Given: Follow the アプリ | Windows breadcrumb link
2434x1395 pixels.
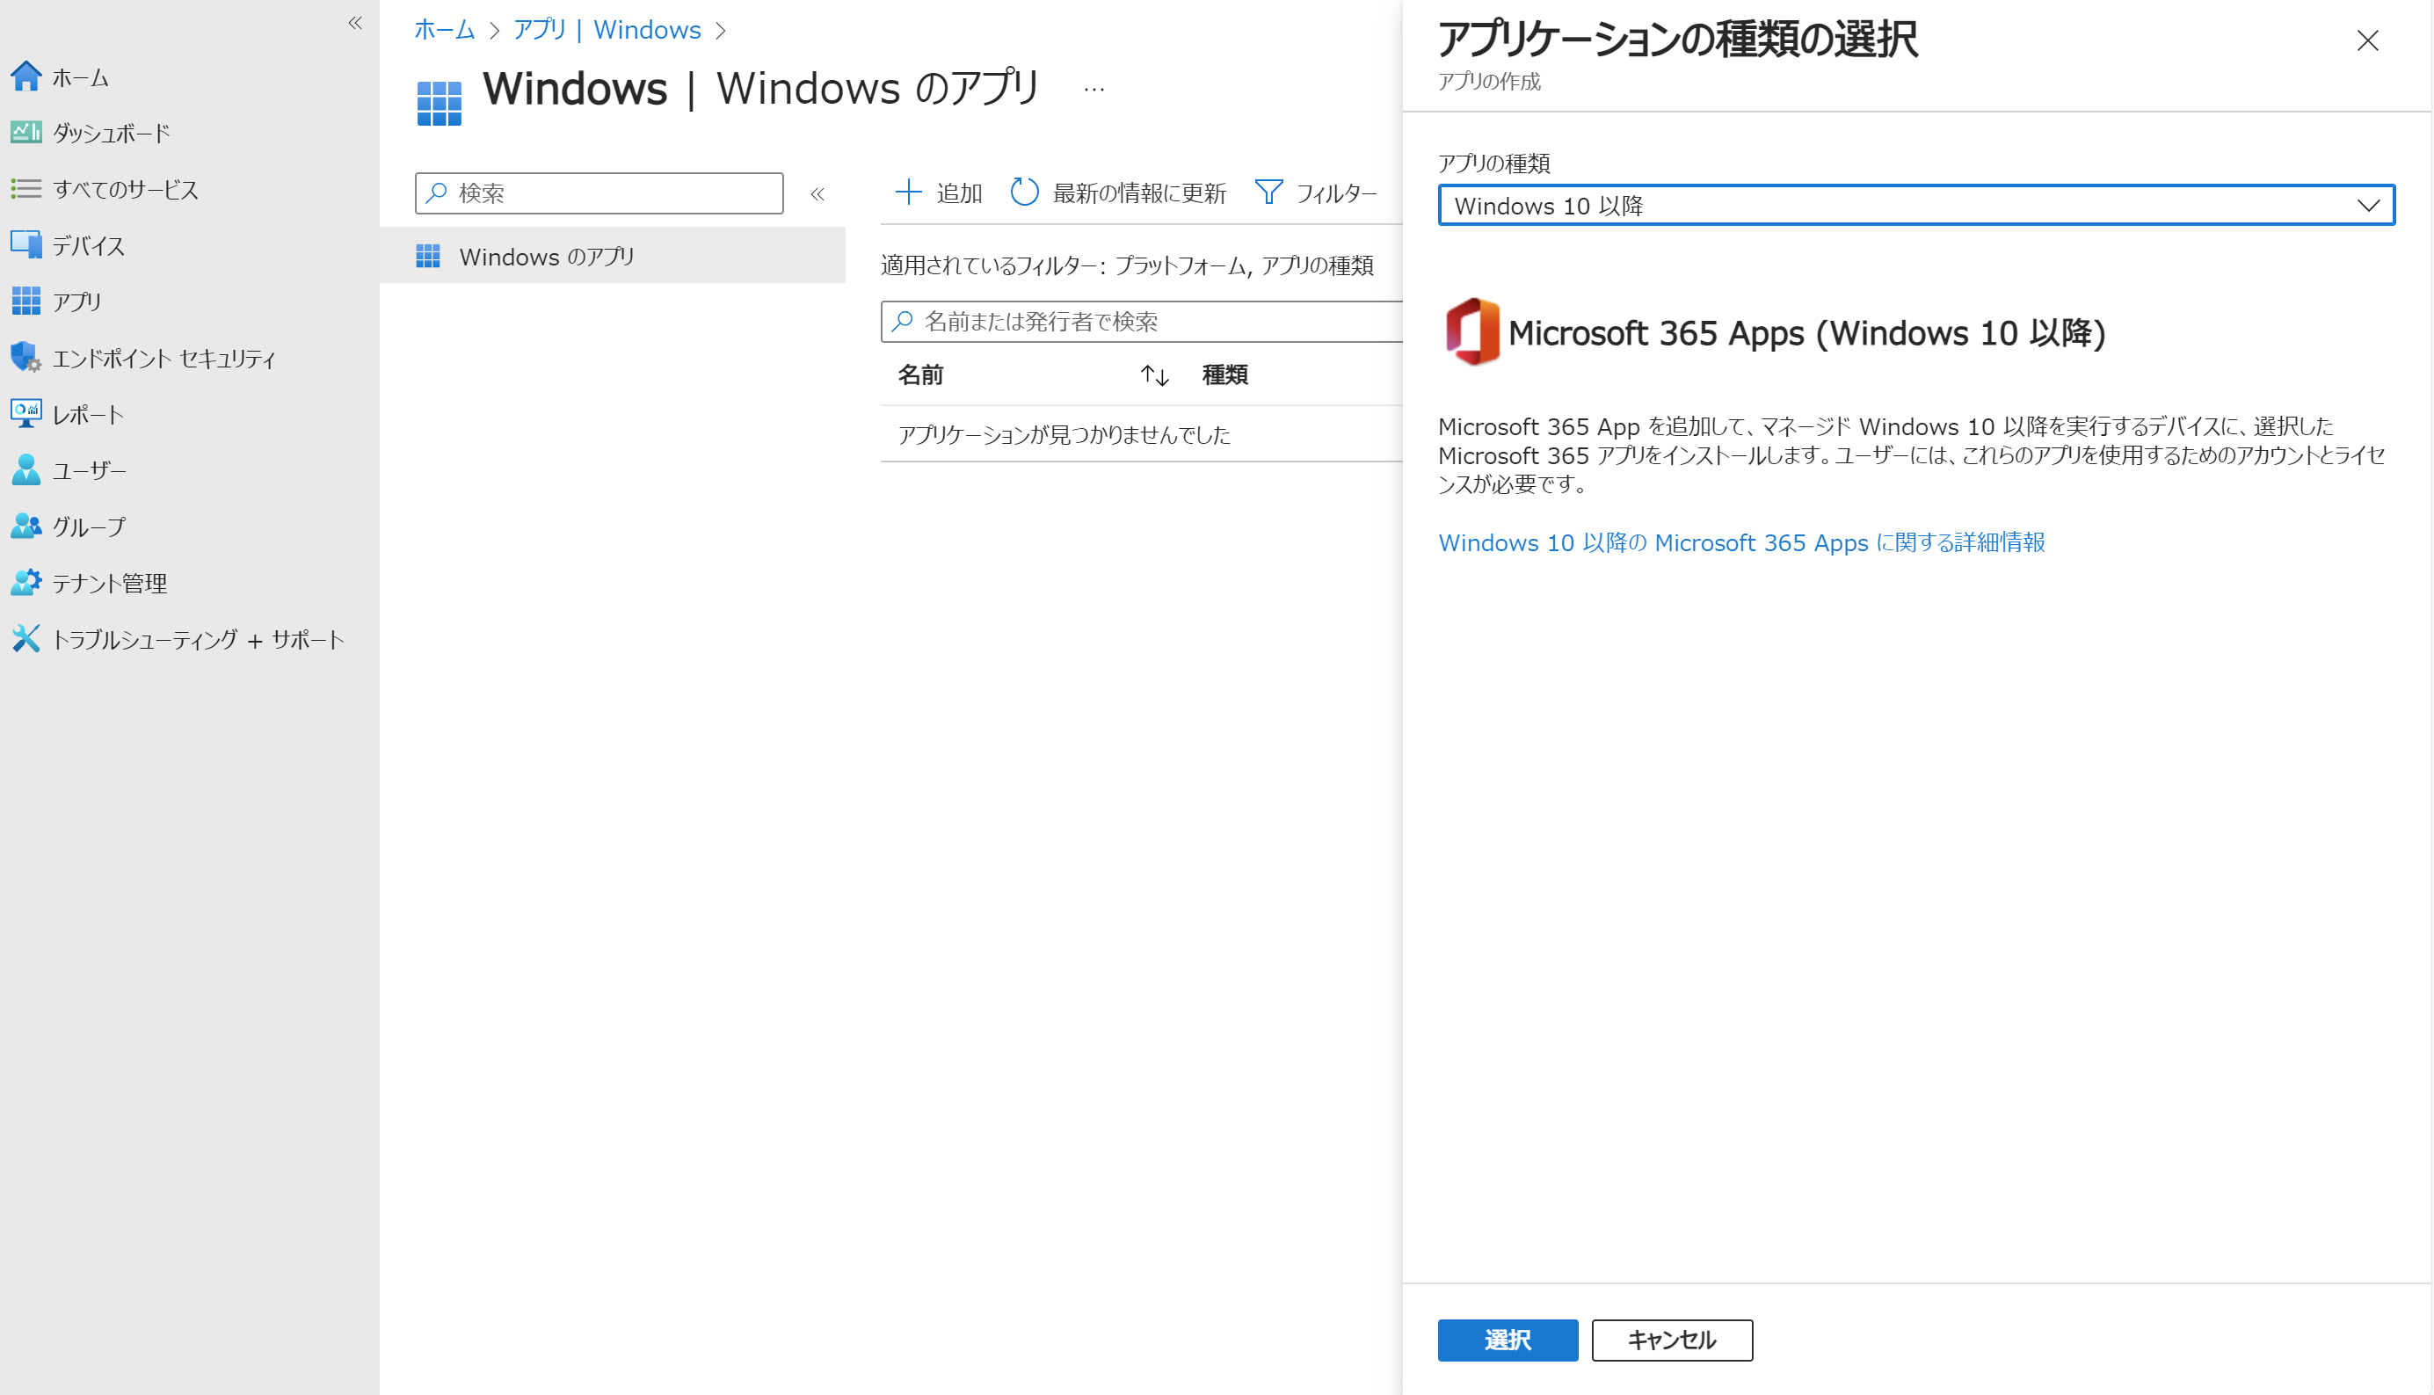Looking at the screenshot, I should point(607,30).
